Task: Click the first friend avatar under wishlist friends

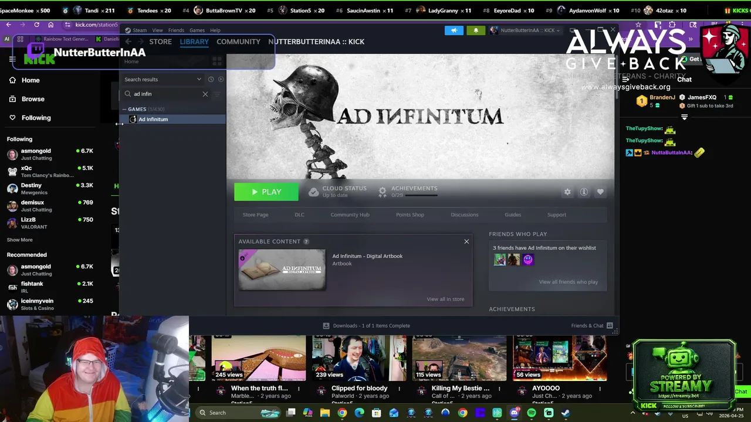Action: (500, 260)
